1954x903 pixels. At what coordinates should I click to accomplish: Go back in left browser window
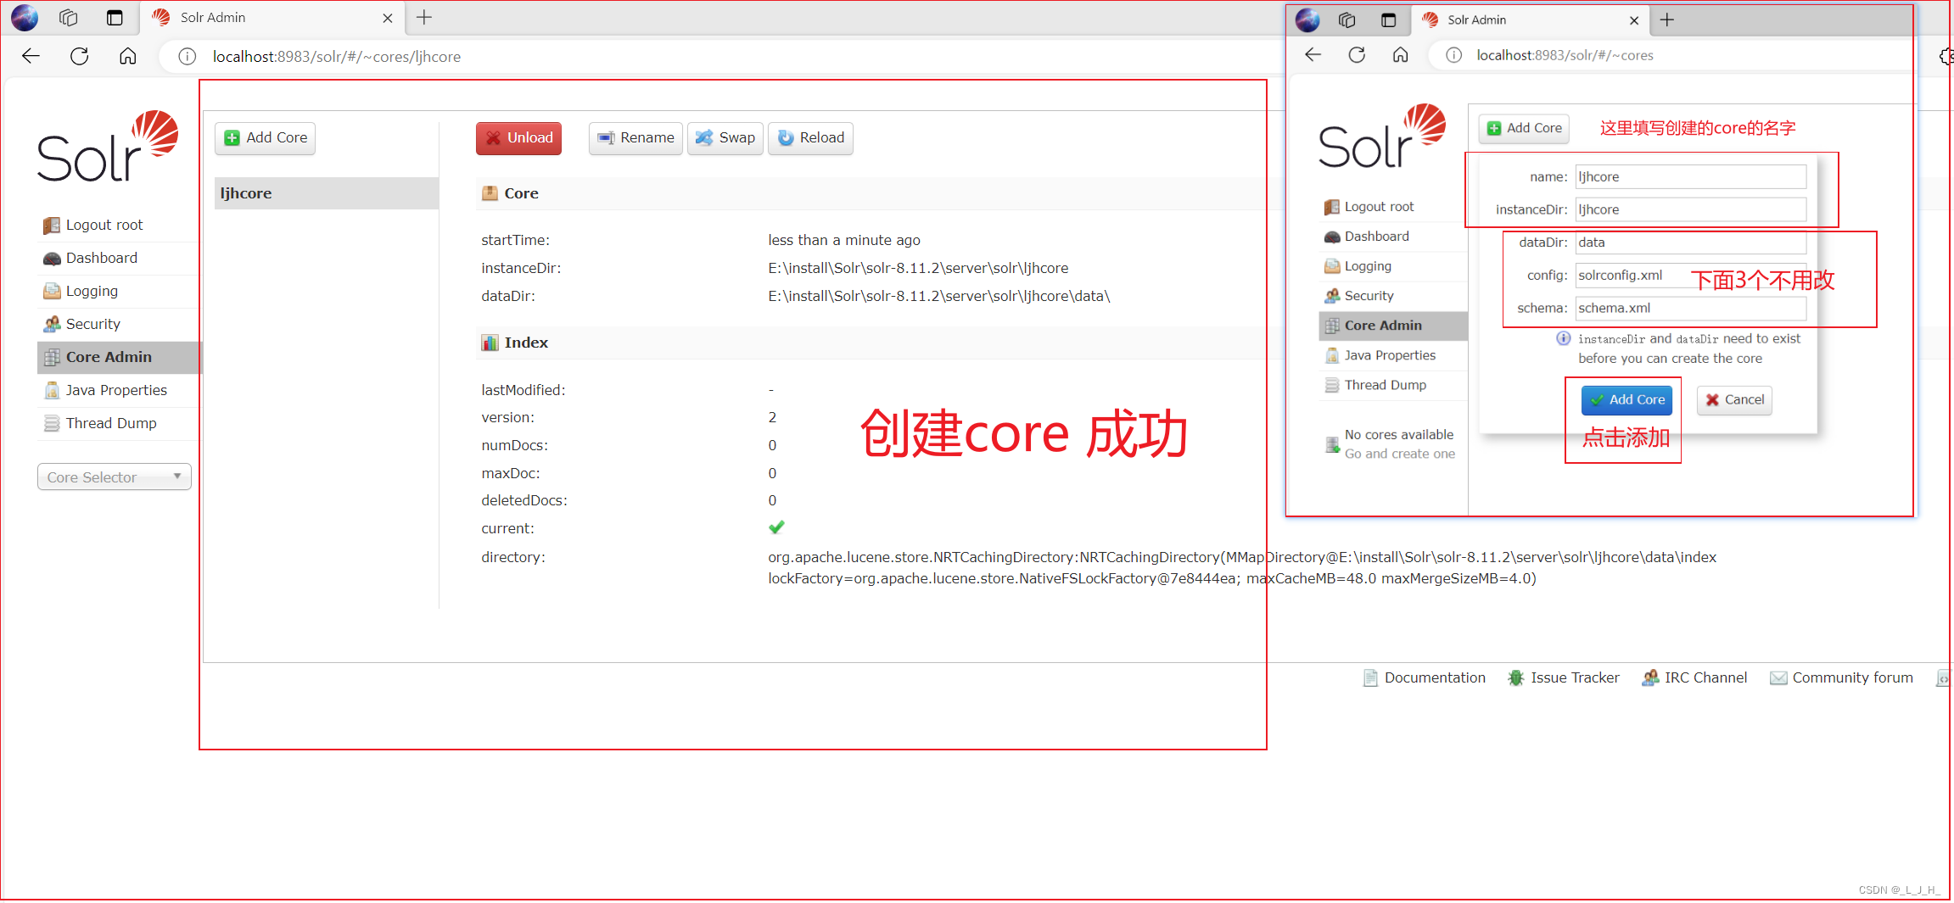pos(31,56)
